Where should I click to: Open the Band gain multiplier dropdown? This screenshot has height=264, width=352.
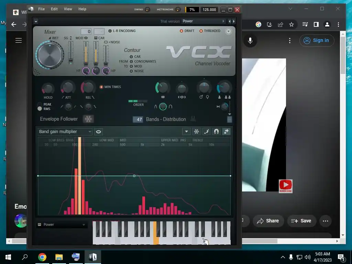[x=65, y=132]
